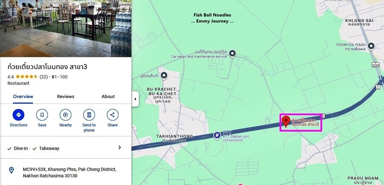Open the About tab

pyautogui.click(x=108, y=96)
